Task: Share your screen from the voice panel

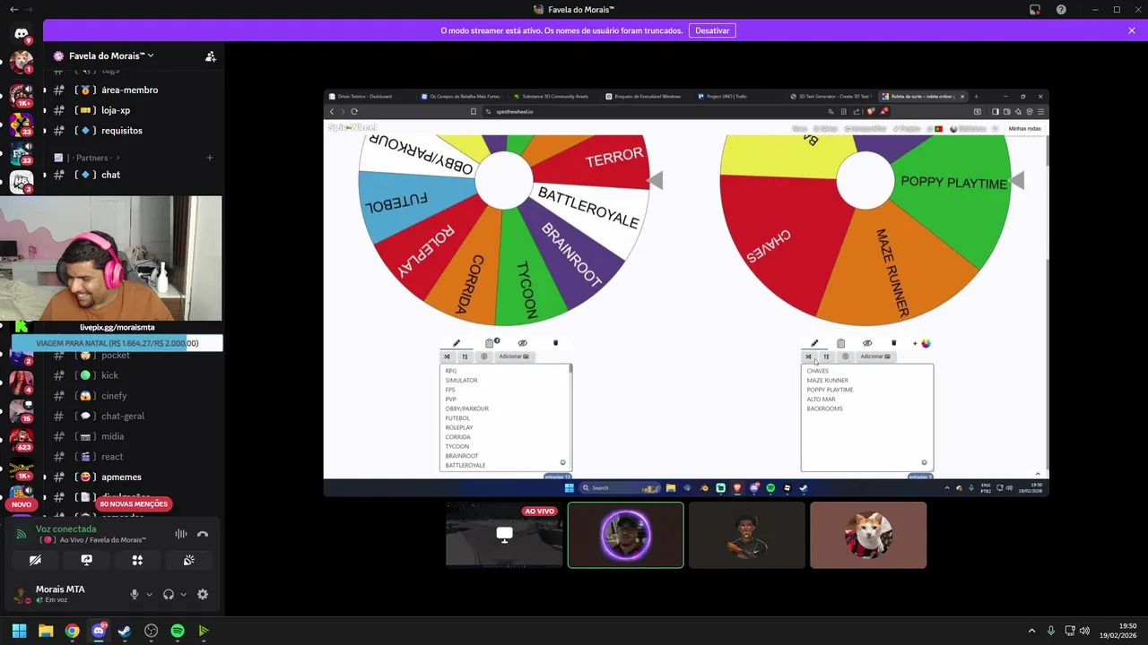Action: pyautogui.click(x=86, y=560)
